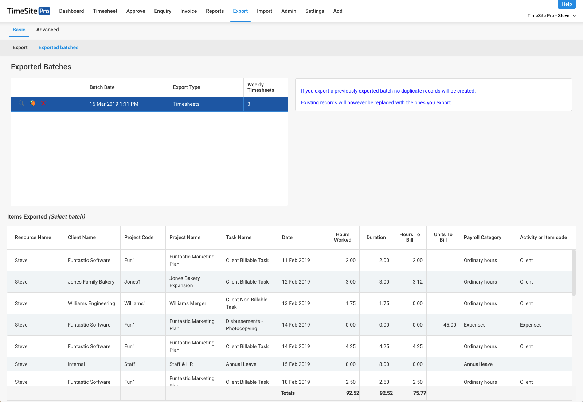
Task: Open the Dashboard menu
Action: click(71, 11)
